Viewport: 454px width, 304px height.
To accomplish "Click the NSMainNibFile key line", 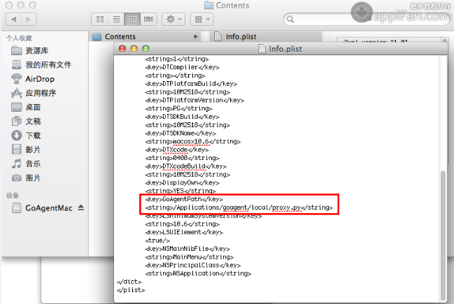I will (x=187, y=249).
